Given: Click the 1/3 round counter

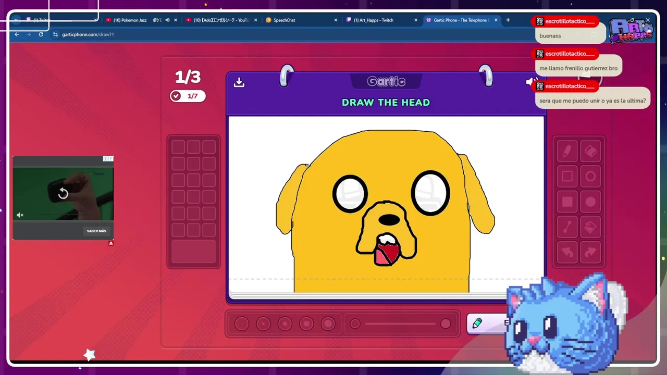Looking at the screenshot, I should pyautogui.click(x=188, y=77).
